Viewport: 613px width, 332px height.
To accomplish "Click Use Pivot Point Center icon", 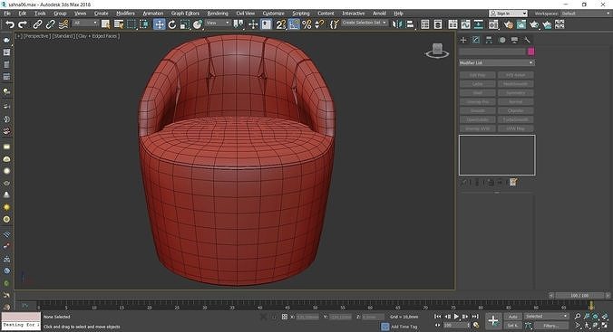I will (x=238, y=24).
